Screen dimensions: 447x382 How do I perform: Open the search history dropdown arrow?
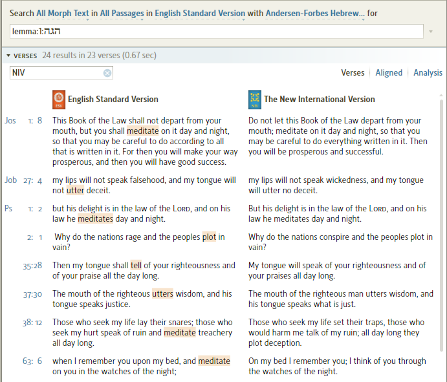click(431, 31)
